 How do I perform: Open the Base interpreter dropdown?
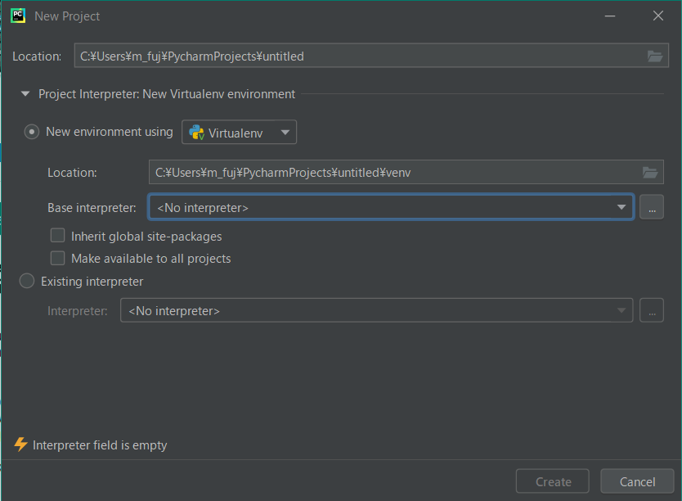391,207
